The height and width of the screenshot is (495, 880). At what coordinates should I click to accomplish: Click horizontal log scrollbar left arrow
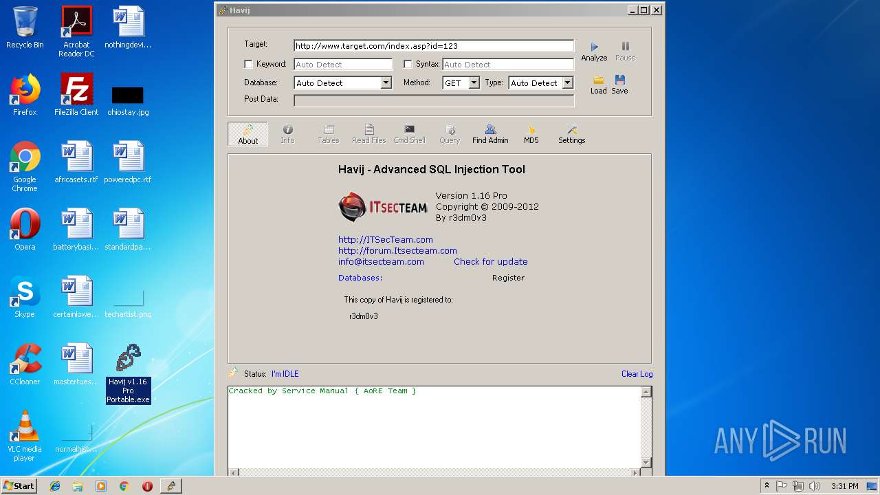point(233,472)
